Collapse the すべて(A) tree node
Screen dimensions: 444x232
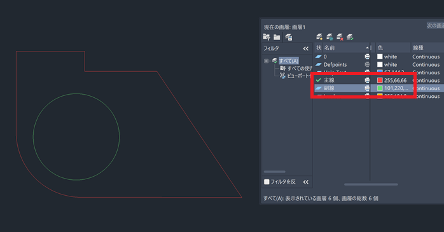(x=266, y=61)
